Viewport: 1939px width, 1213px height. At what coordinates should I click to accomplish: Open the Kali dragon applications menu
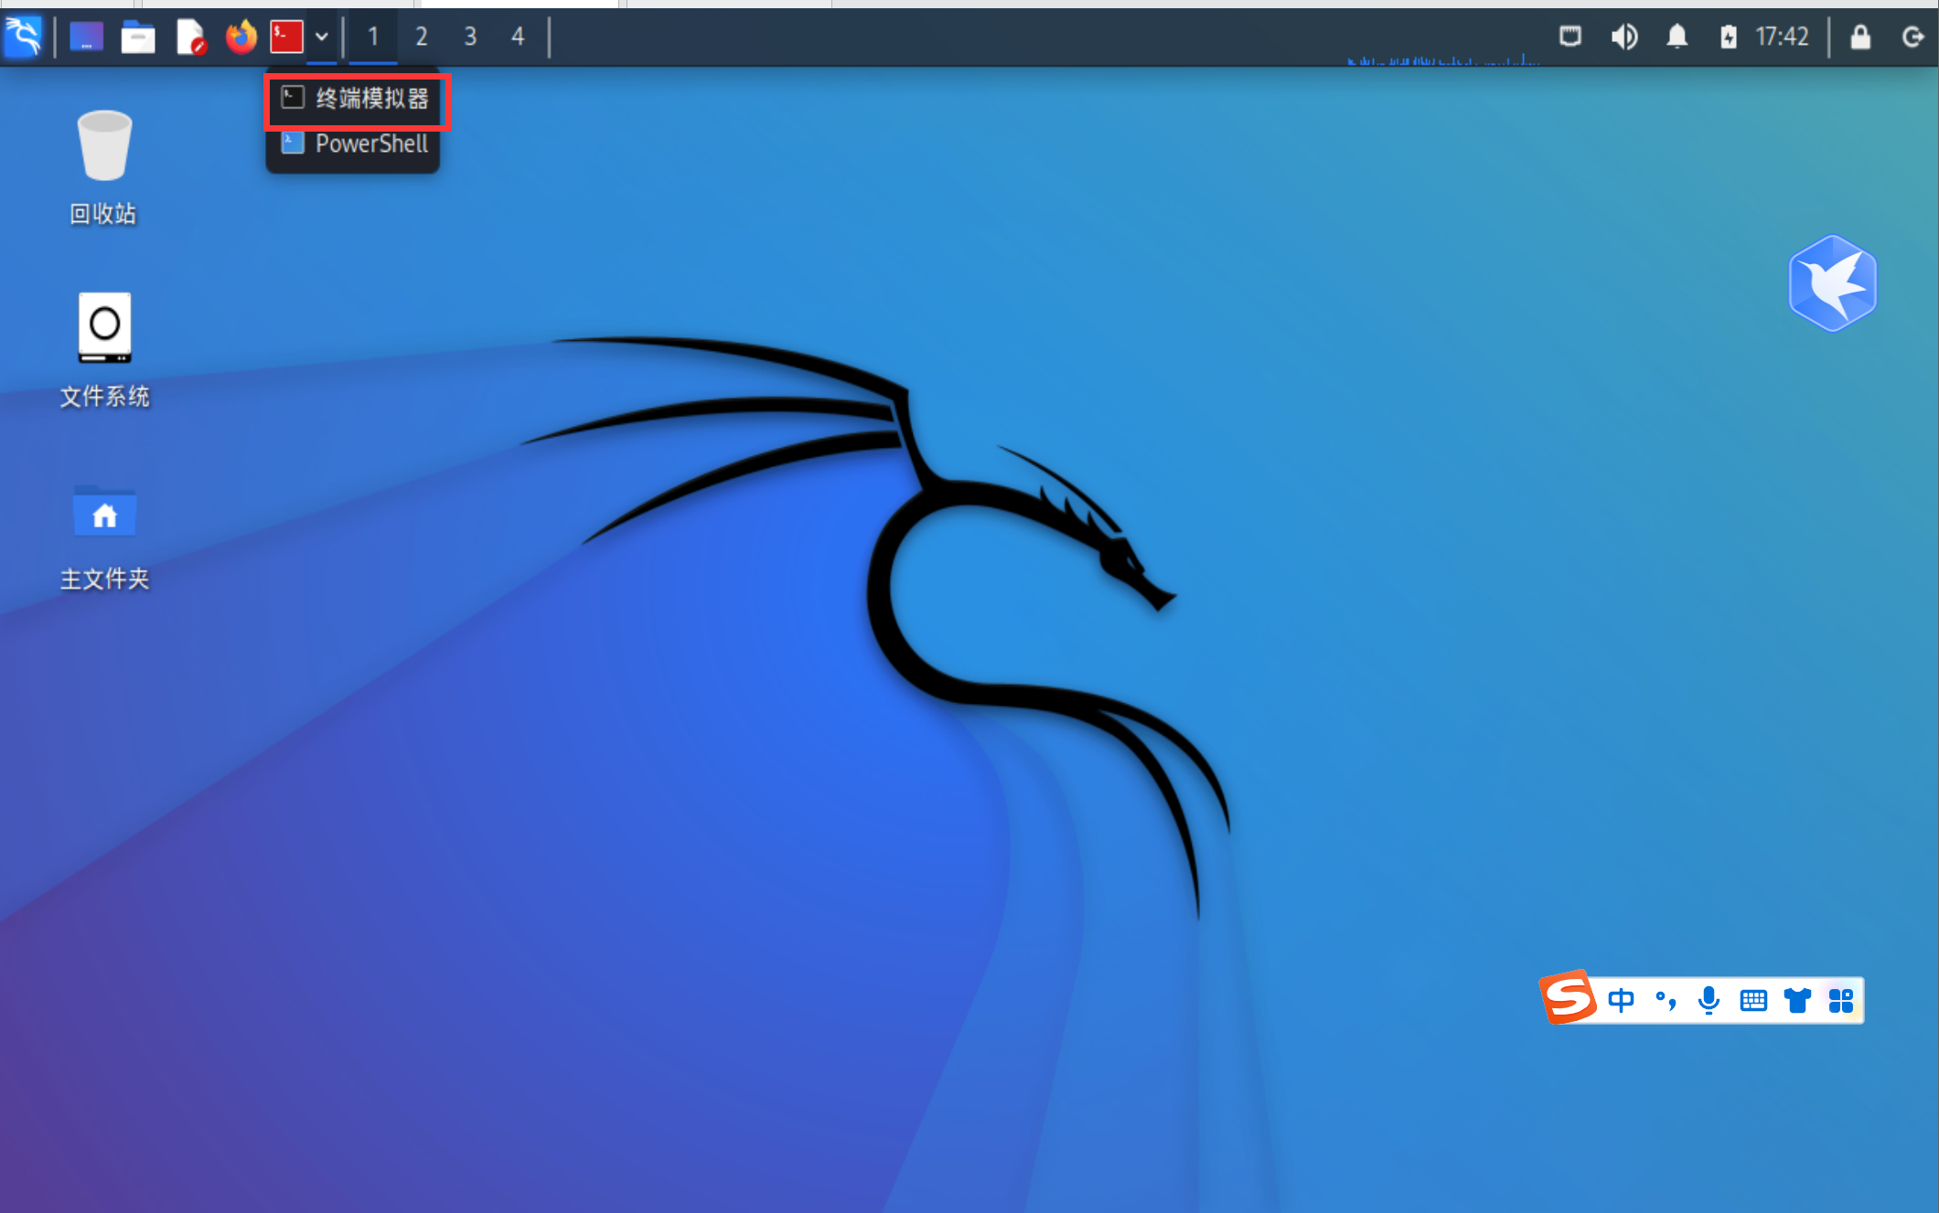(x=23, y=37)
